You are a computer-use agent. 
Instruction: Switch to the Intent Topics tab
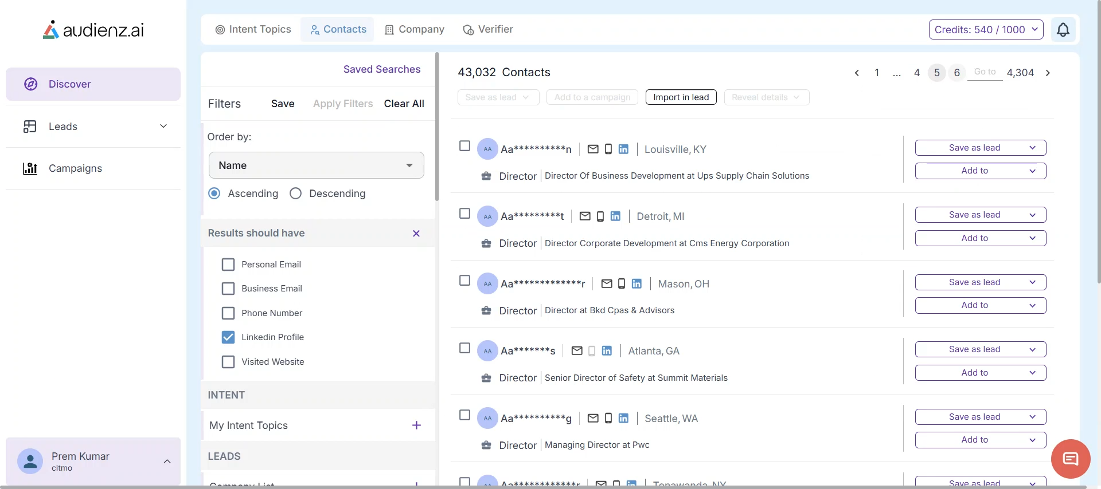pos(253,29)
